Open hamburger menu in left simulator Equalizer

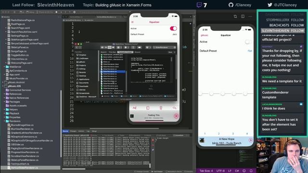point(132,22)
